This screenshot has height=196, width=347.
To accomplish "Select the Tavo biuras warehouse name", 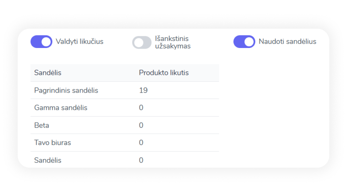I will point(52,143).
